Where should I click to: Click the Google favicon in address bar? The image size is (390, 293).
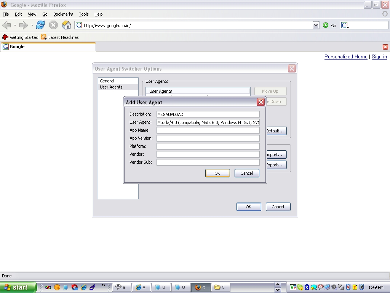pyautogui.click(x=79, y=25)
